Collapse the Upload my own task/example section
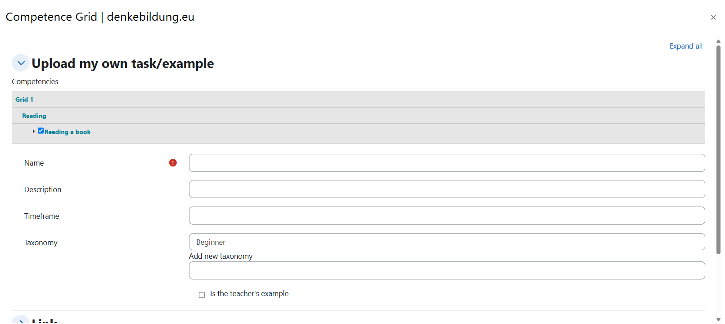 (21, 63)
